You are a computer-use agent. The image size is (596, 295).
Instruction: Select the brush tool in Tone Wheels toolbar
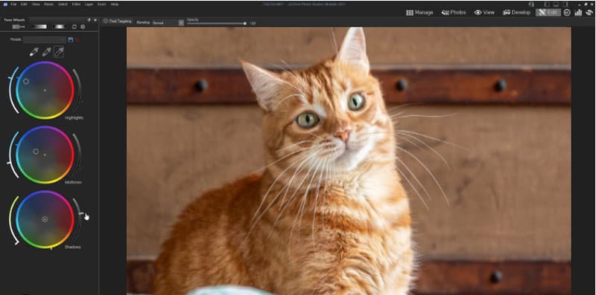(19, 27)
